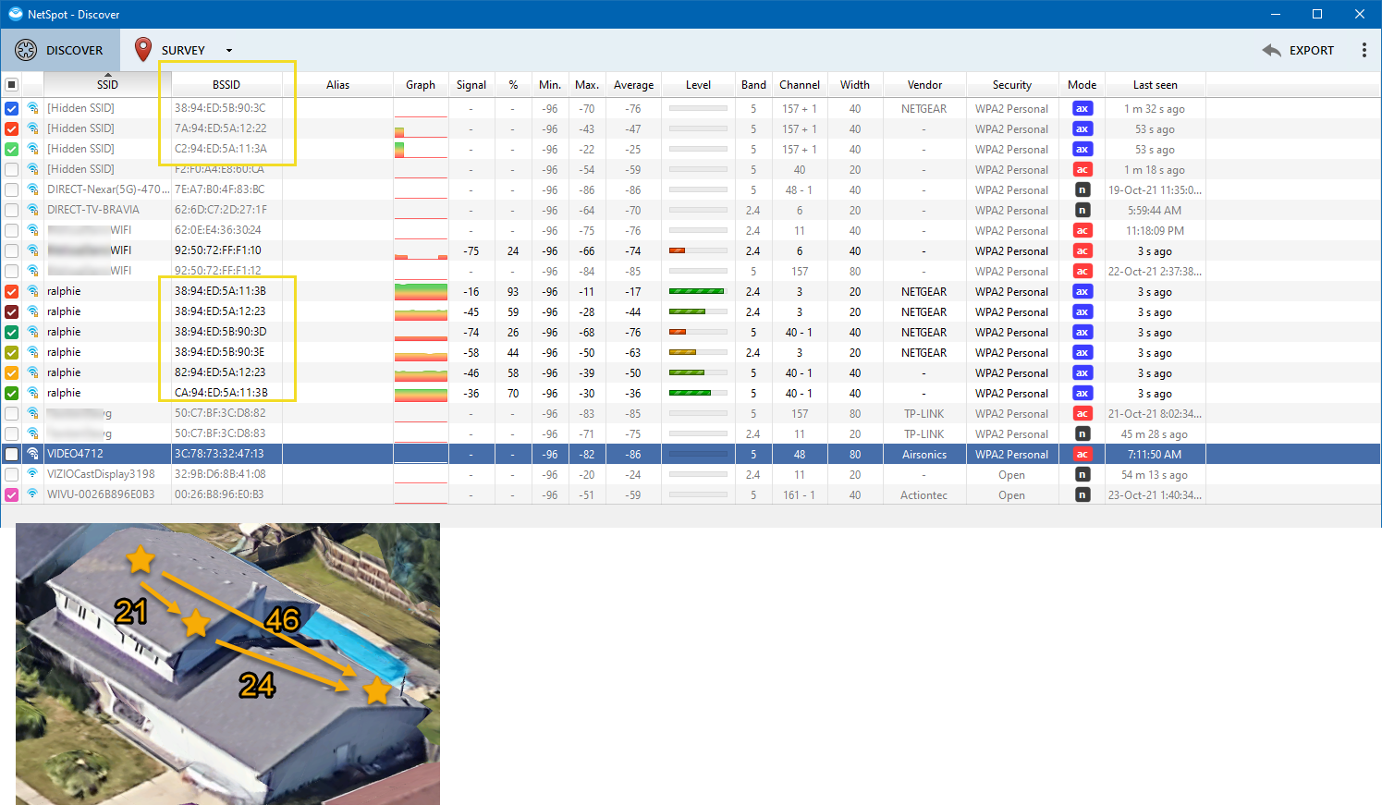The image size is (1382, 805).
Task: Click the Export button label
Action: tap(1311, 51)
